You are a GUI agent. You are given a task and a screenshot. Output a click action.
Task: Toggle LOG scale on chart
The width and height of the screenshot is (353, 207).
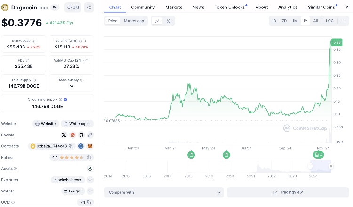tap(329, 21)
